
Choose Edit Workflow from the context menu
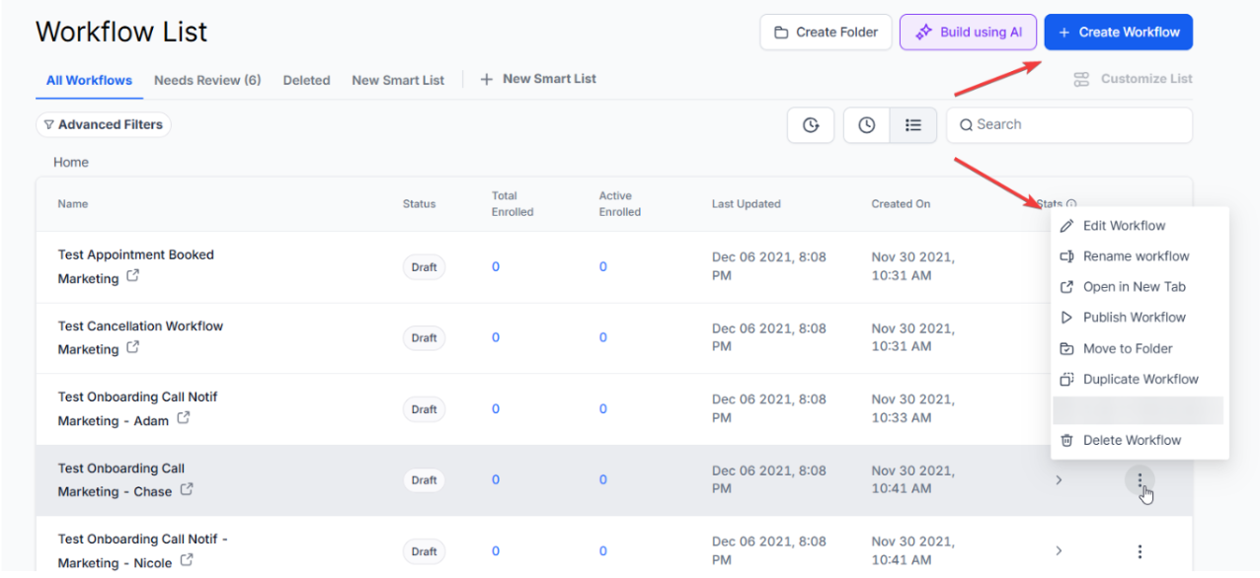coord(1124,226)
